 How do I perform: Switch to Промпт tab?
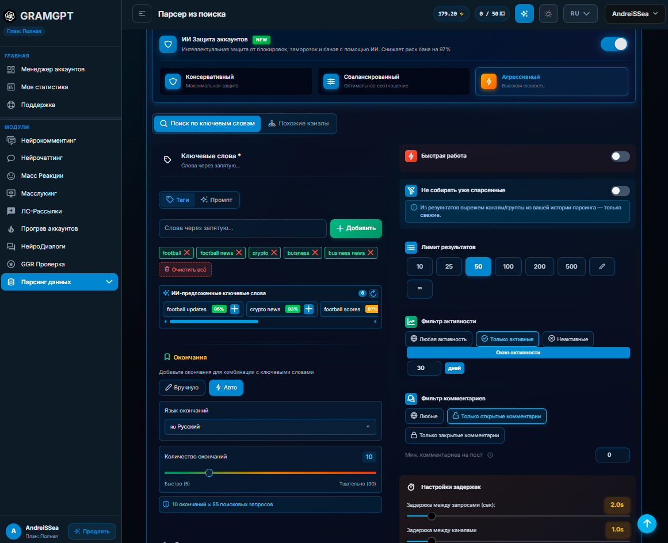(217, 200)
